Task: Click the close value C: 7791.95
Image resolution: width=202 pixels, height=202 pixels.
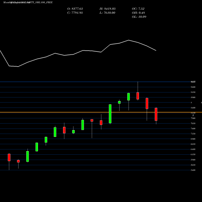Action: (x=75, y=13)
